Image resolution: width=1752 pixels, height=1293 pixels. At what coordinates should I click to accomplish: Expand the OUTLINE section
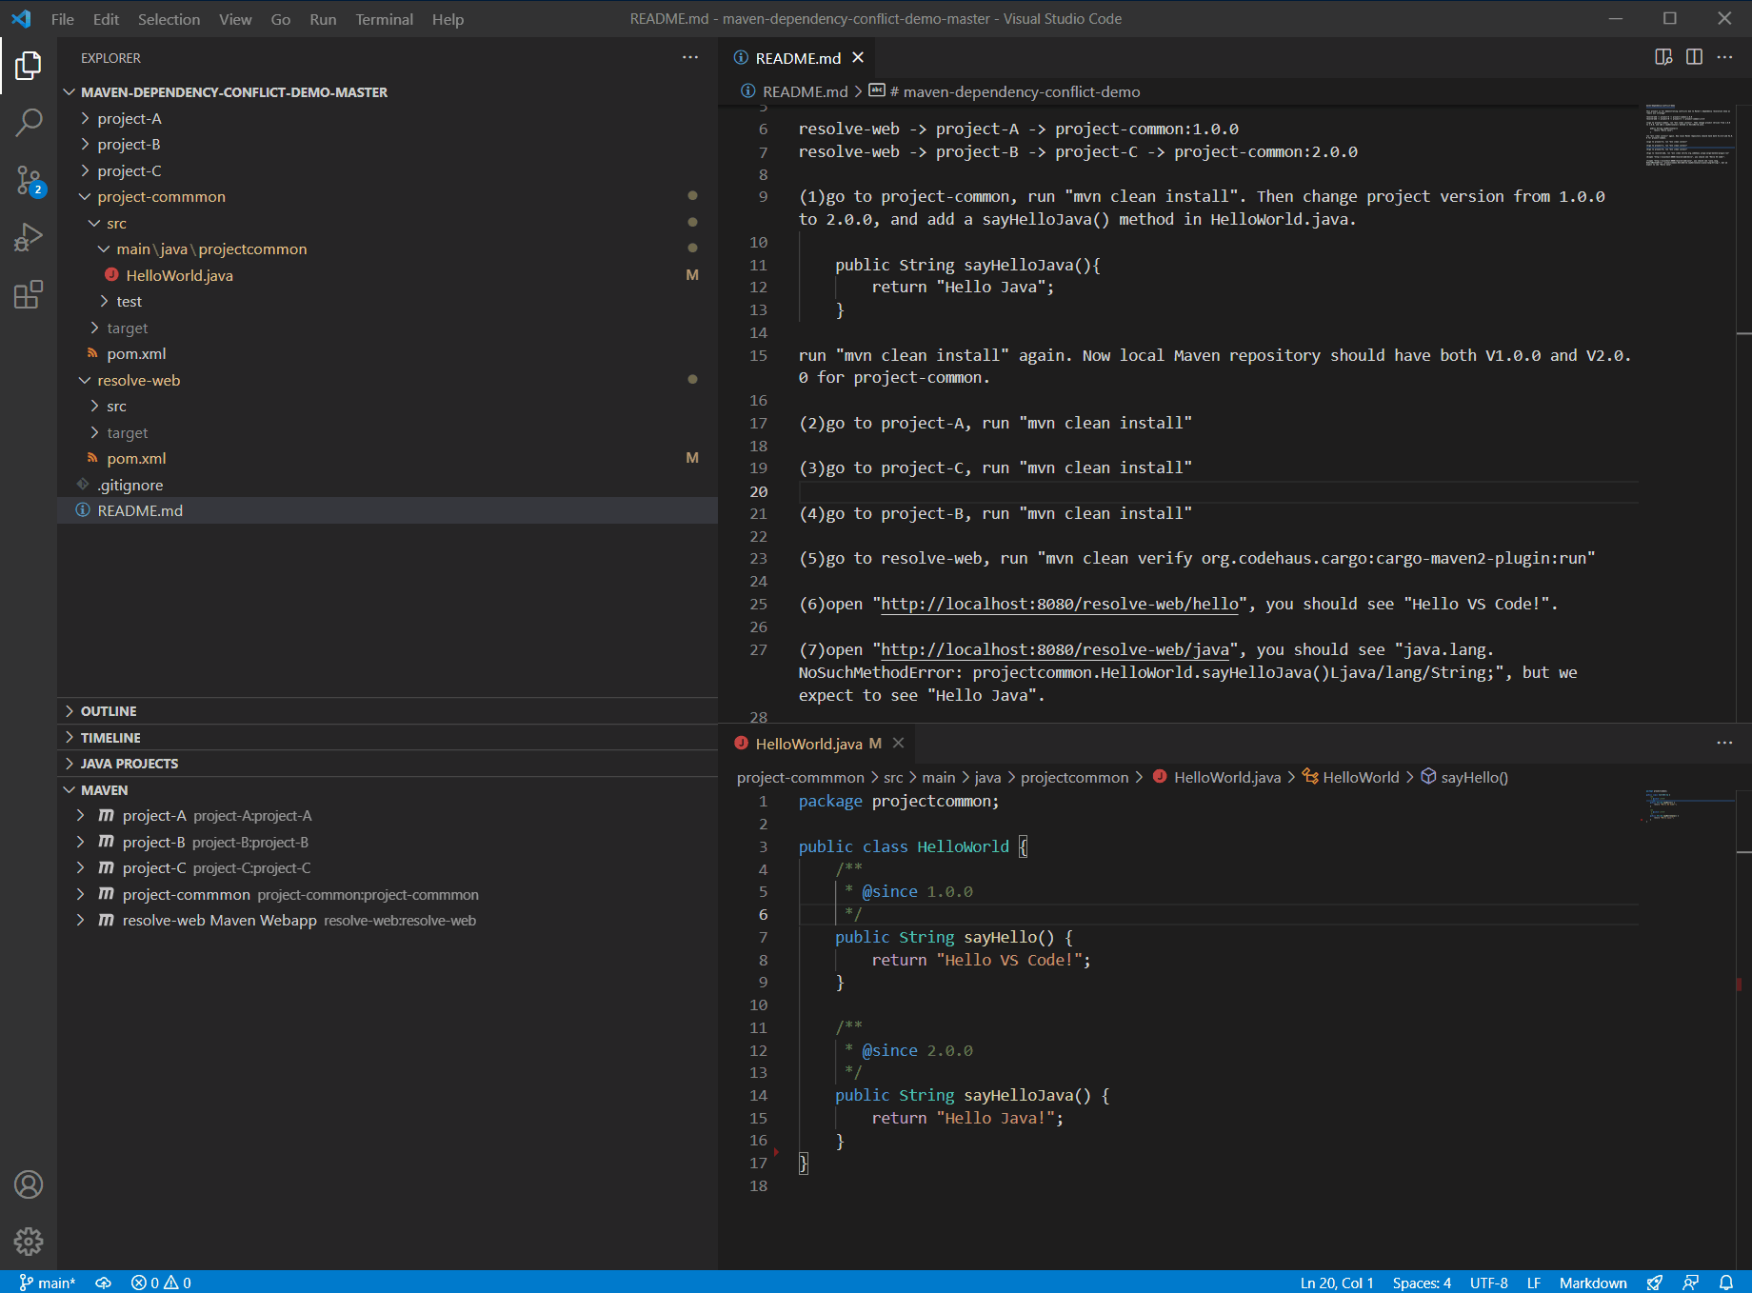388,711
